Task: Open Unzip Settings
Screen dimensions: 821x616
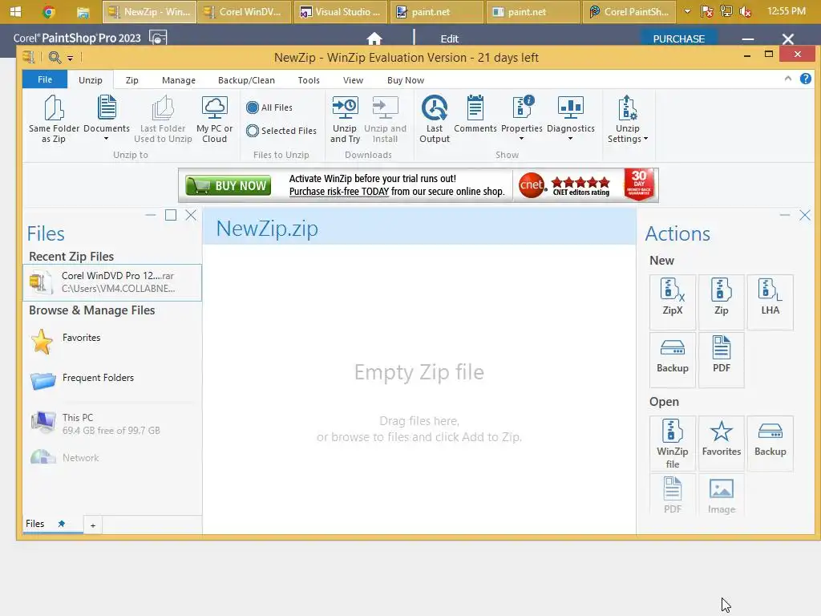Action: [x=627, y=119]
